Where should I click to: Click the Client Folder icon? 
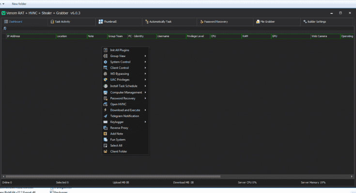pos(106,152)
